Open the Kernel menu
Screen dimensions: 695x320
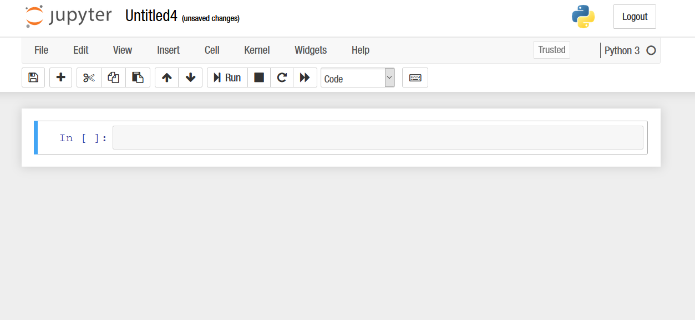[257, 50]
